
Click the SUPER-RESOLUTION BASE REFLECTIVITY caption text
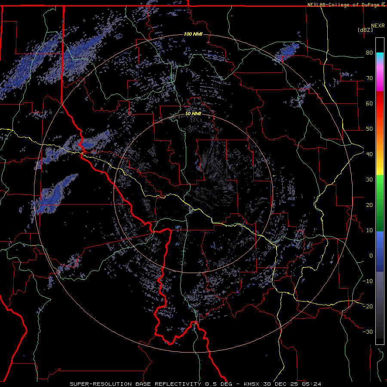[x=135, y=384]
